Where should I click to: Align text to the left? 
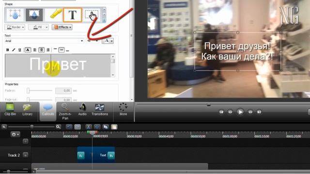[35, 50]
